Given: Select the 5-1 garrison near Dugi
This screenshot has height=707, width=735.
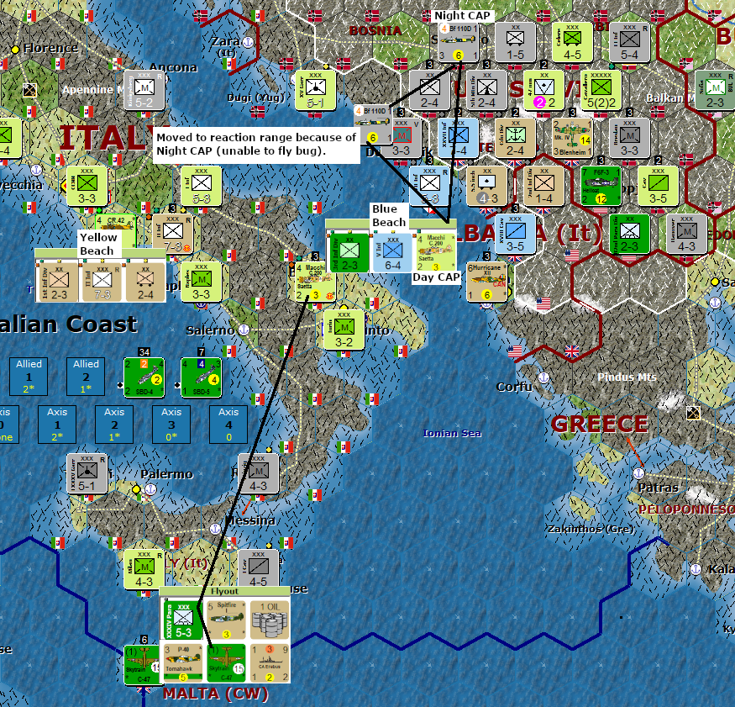Looking at the screenshot, I should (x=316, y=90).
